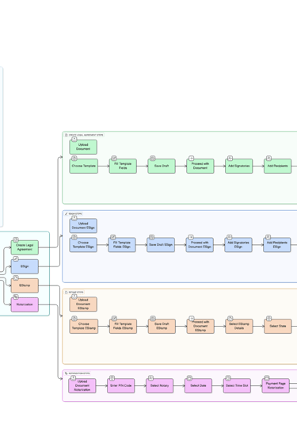Screen dimensions: 297x421
Task: Select the green Upload Document node
Action: tap(83, 147)
